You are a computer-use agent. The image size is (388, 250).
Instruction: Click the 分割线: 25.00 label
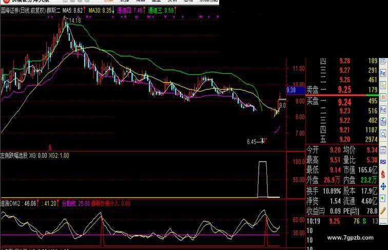click(x=76, y=203)
